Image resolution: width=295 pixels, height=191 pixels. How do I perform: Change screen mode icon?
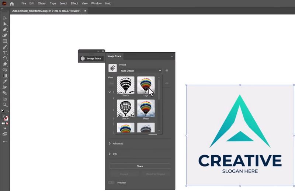(5, 134)
